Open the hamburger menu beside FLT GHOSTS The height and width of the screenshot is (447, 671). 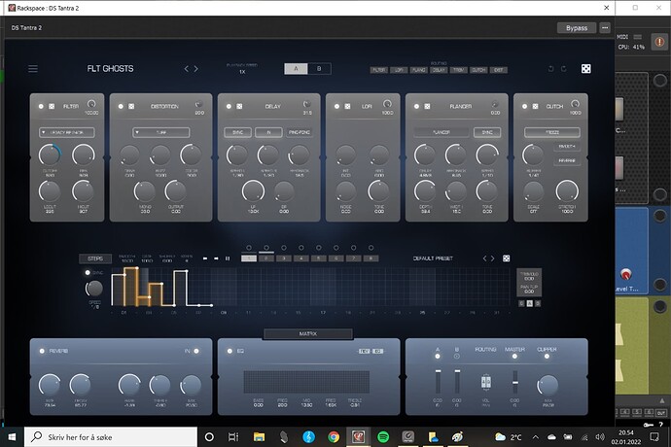pos(33,69)
